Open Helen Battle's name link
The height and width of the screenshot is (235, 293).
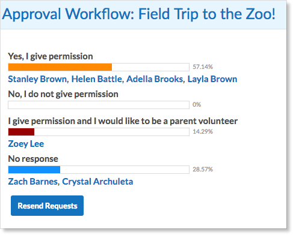click(97, 79)
